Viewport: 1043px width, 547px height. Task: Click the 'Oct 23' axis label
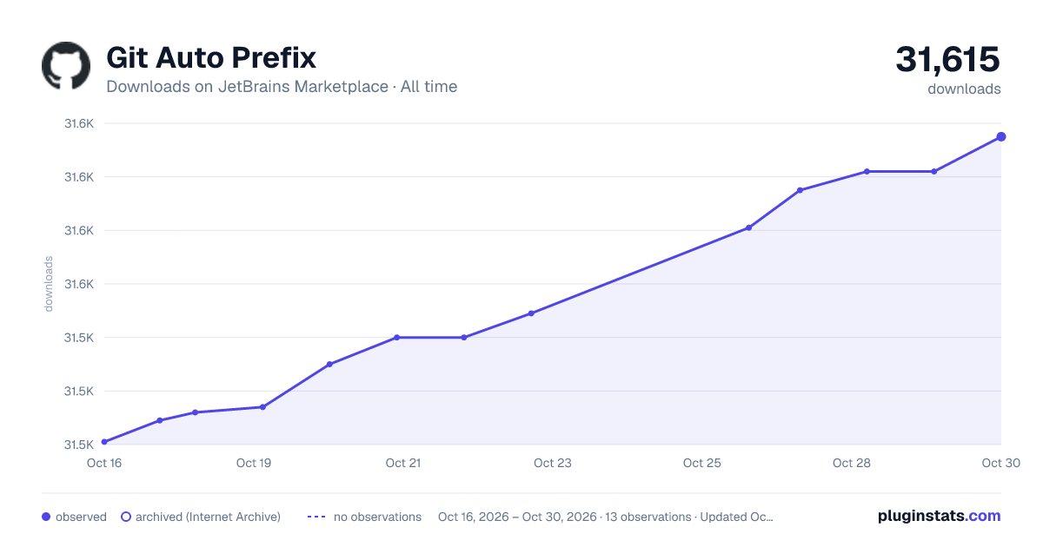click(x=553, y=463)
